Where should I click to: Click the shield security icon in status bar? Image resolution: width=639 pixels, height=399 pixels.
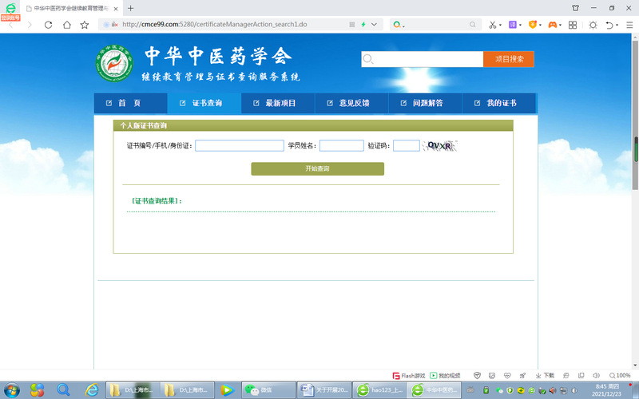click(477, 375)
